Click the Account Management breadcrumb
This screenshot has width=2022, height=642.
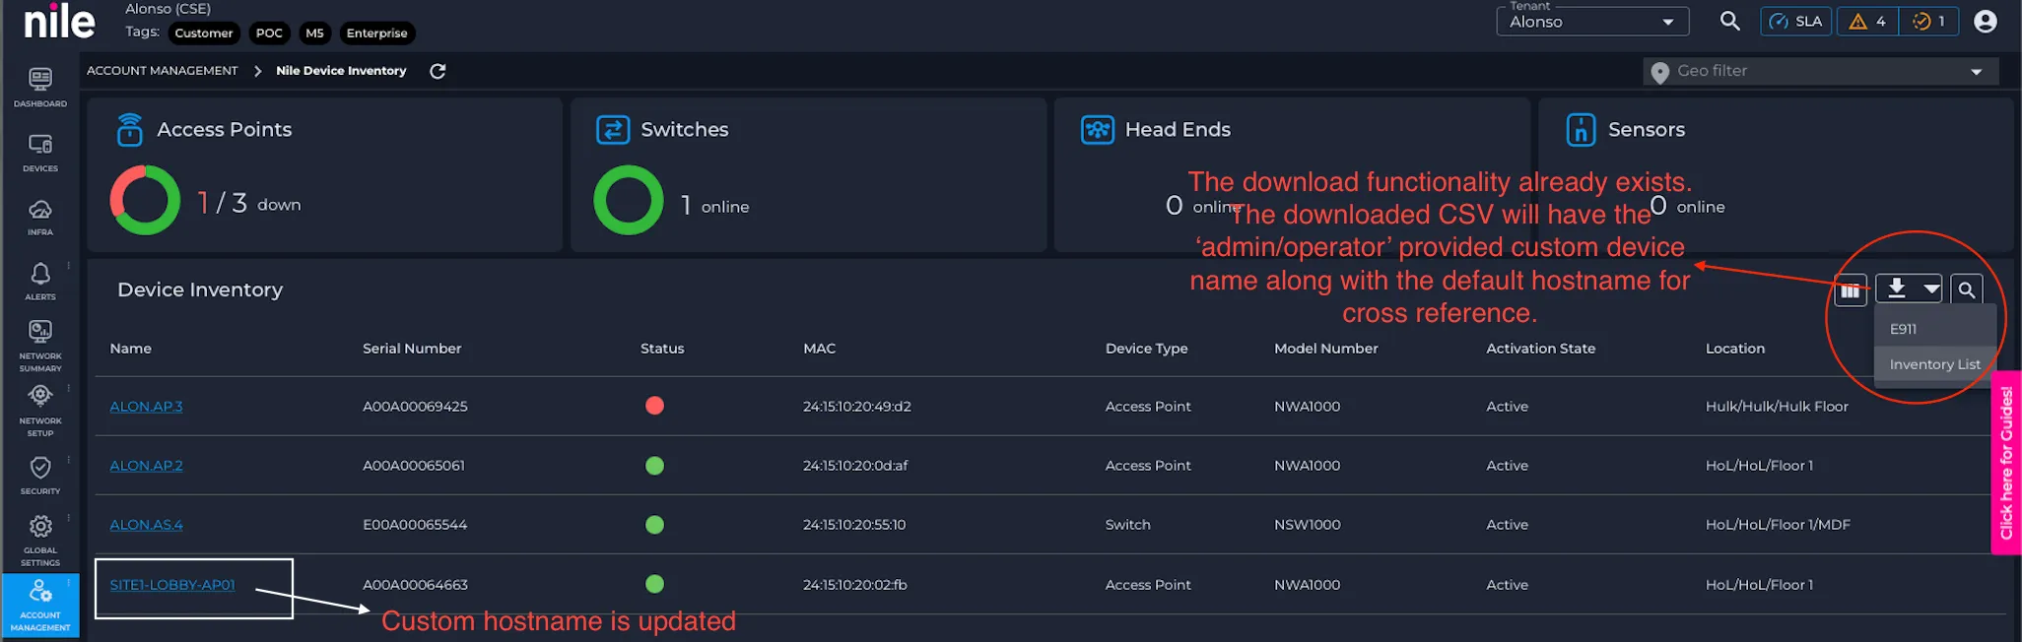point(163,71)
